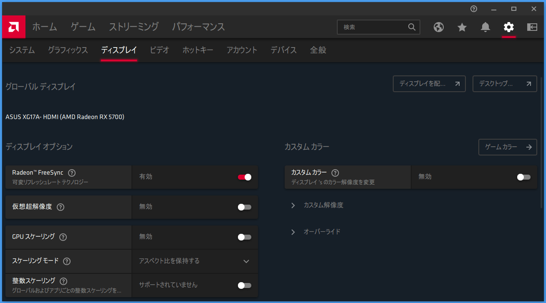This screenshot has width=546, height=303.
Task: Open ゲーム カラー button
Action: click(508, 147)
